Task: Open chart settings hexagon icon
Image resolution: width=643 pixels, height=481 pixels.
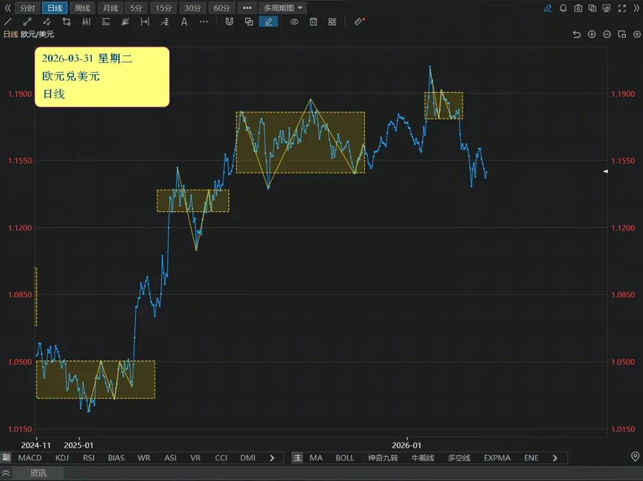Action: pos(637,34)
